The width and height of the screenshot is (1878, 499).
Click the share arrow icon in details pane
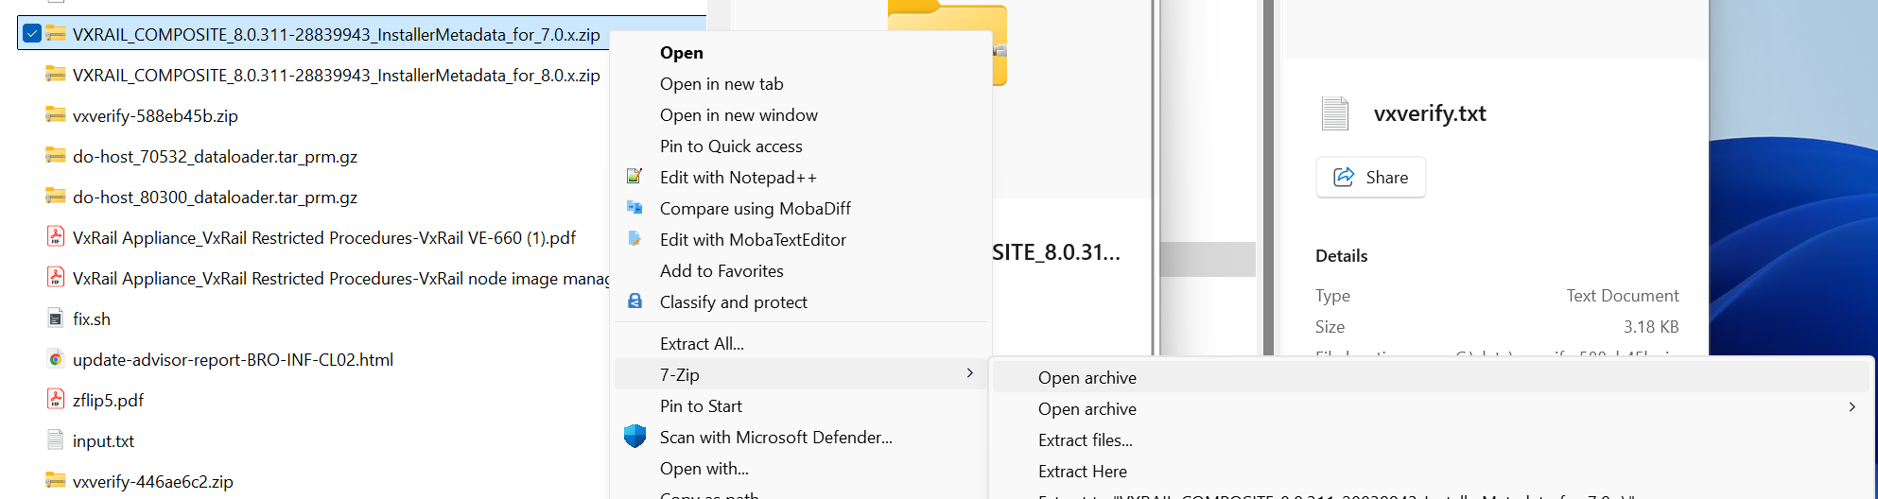pyautogui.click(x=1344, y=177)
